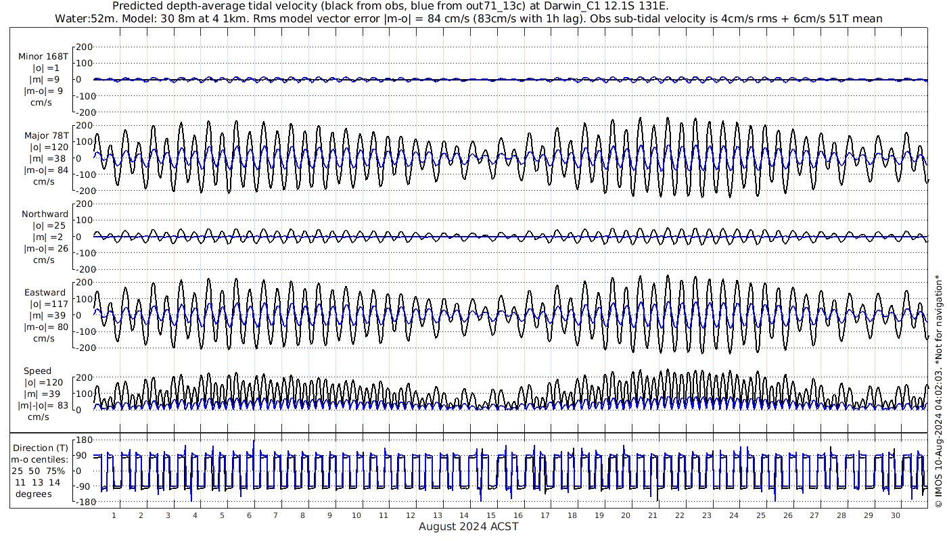
Task: Click the '|o| =120' value under Major 78T
Action: coord(49,147)
